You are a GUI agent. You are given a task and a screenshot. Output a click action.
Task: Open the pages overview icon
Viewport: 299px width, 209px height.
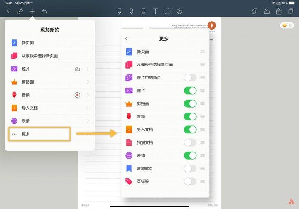click(291, 12)
